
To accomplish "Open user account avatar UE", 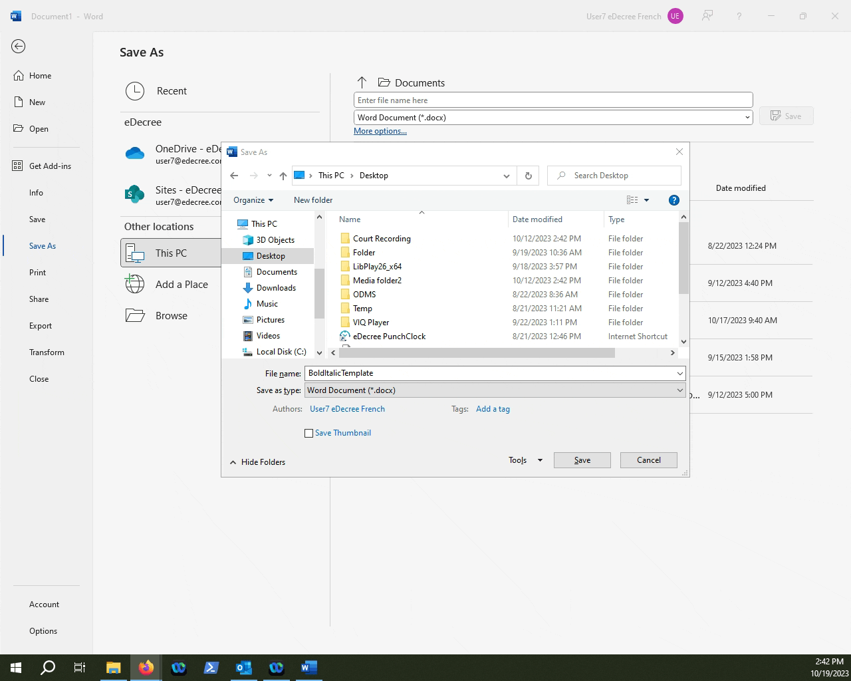I will (x=675, y=16).
